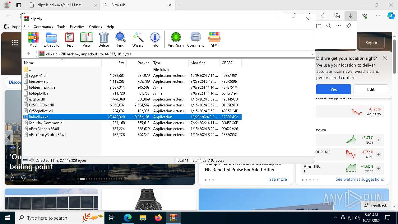Add AT&T stock to watchlist
This screenshot has width=398, height=224.
378,169
